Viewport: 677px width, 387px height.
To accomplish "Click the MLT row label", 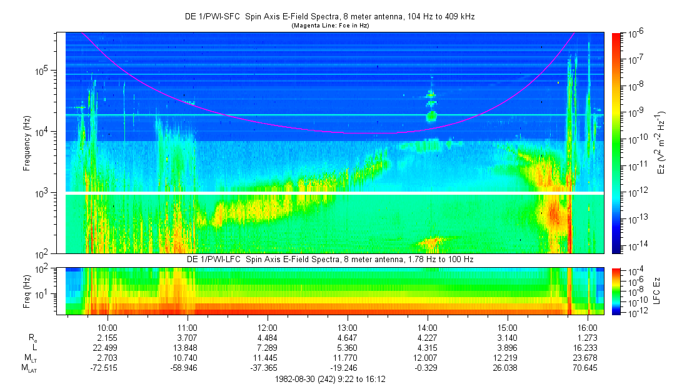I will tap(30, 358).
